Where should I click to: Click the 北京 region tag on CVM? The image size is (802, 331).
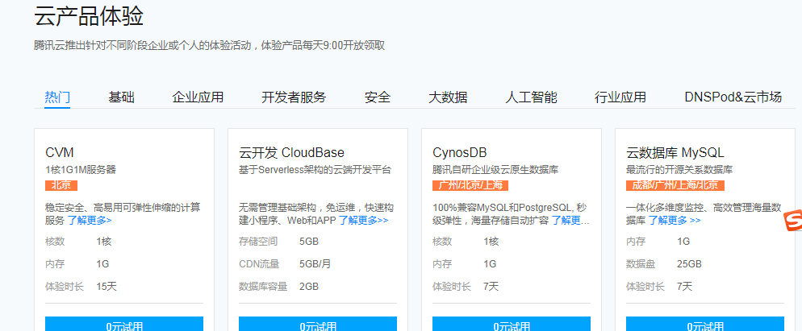[61, 185]
